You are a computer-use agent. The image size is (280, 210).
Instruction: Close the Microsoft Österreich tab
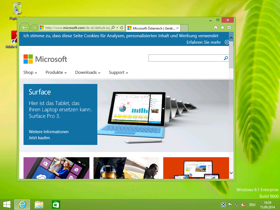177,28
